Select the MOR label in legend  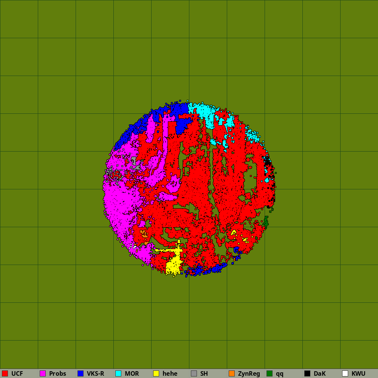[x=132, y=373]
